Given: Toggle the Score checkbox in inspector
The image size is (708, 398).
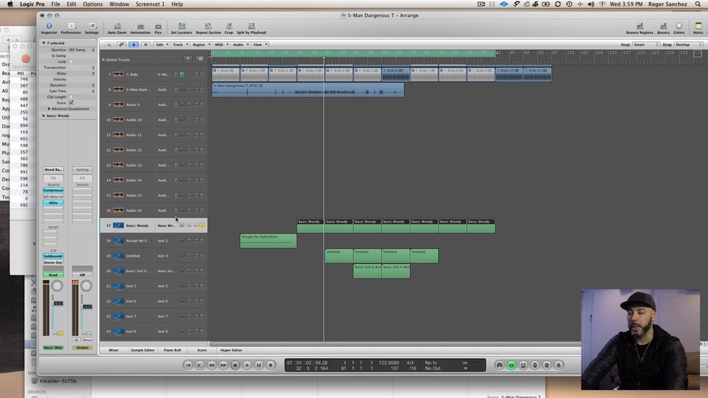Looking at the screenshot, I should (71, 102).
